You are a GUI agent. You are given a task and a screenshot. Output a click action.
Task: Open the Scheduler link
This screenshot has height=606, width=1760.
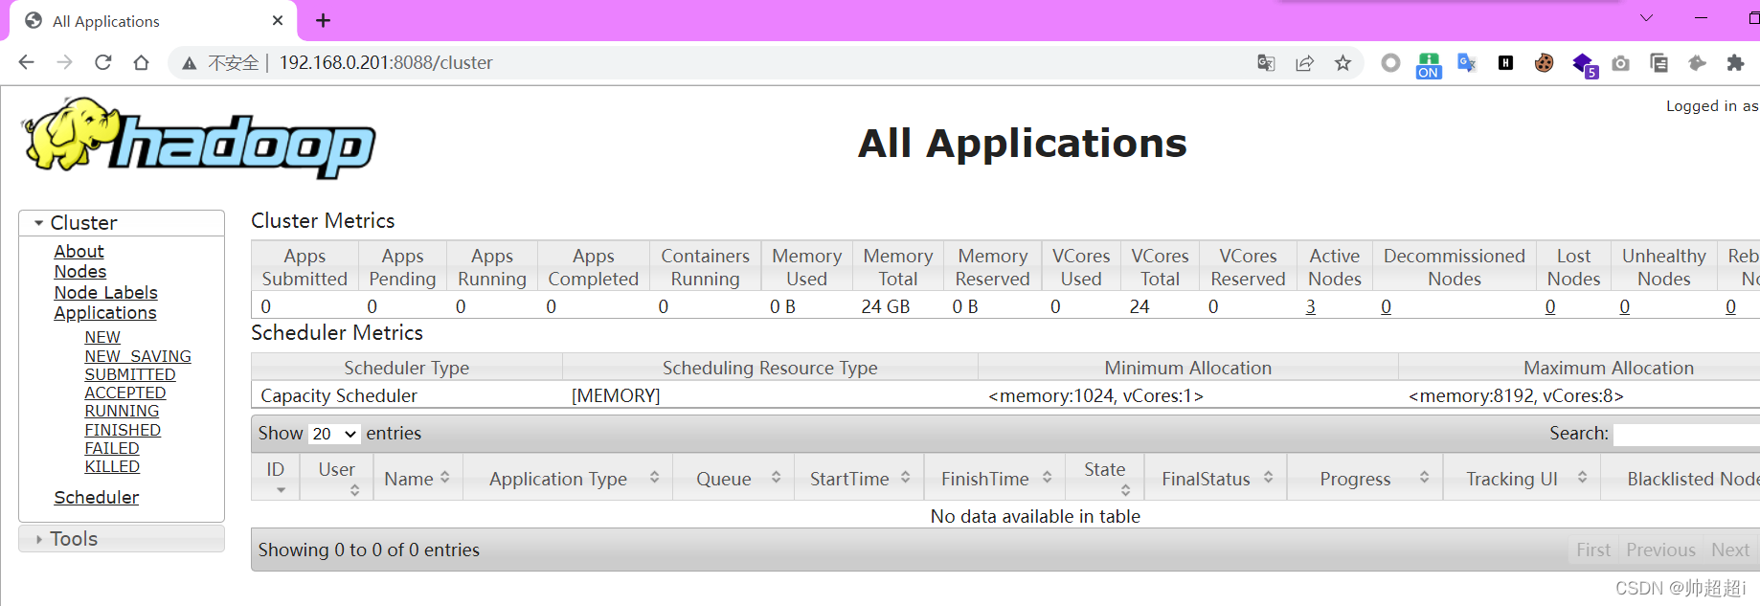pos(96,498)
